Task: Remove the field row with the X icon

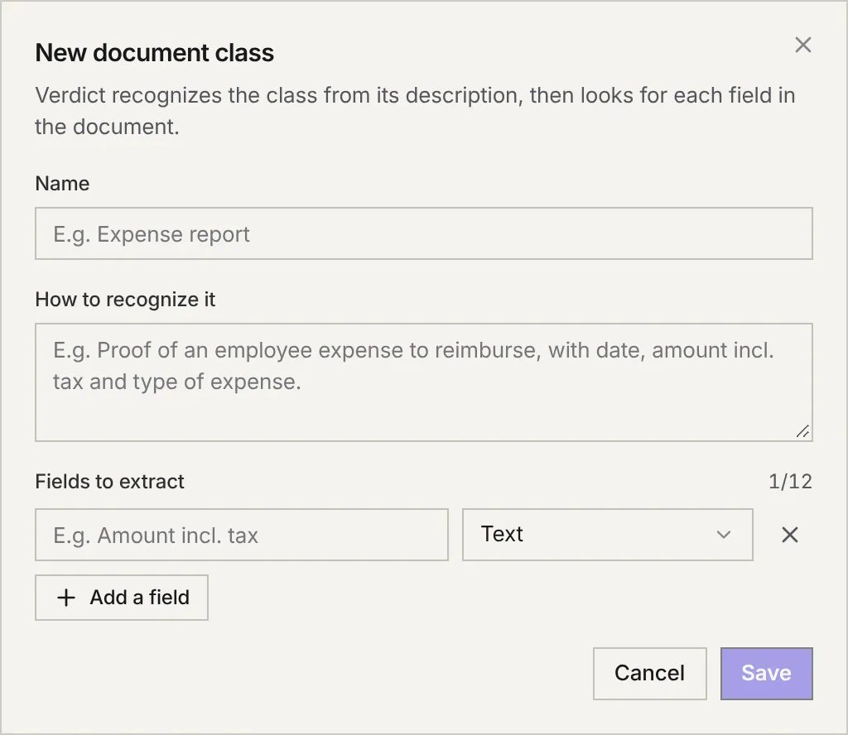Action: click(x=789, y=535)
